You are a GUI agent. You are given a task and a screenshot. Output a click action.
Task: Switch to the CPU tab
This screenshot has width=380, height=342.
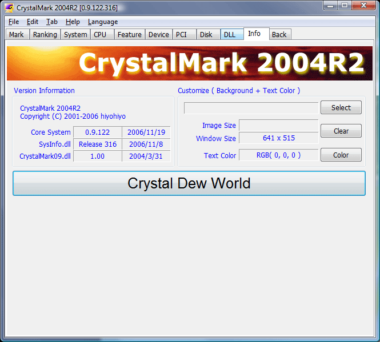coord(102,35)
